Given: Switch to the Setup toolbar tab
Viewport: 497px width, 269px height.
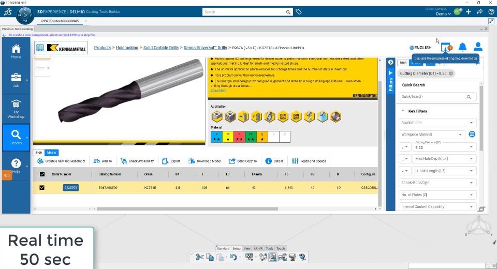Looking at the screenshot, I should 237,248.
